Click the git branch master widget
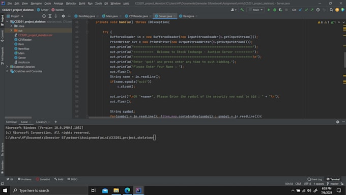 click(333, 183)
